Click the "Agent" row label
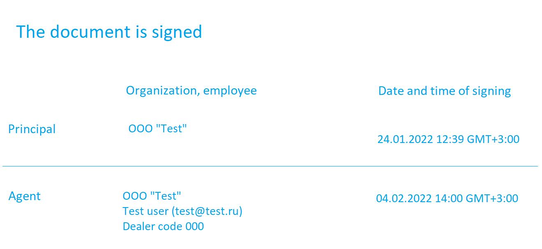This screenshot has width=542, height=249. (x=25, y=196)
